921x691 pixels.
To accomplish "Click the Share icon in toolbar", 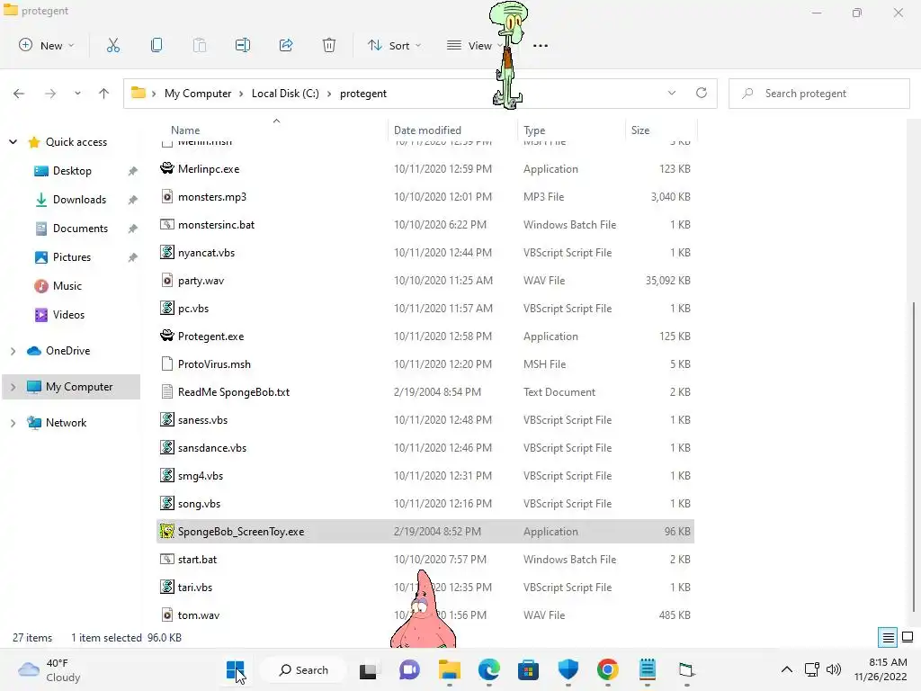I will click(286, 45).
